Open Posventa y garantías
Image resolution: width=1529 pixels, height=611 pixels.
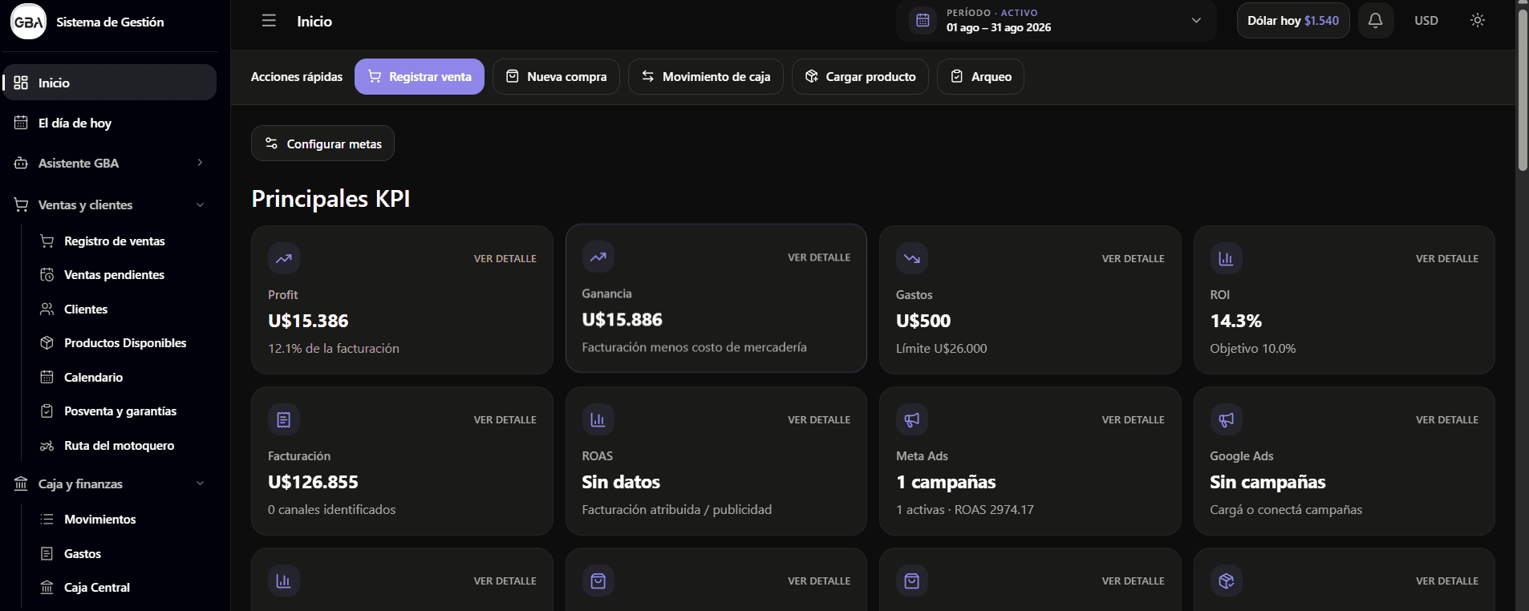coord(120,411)
